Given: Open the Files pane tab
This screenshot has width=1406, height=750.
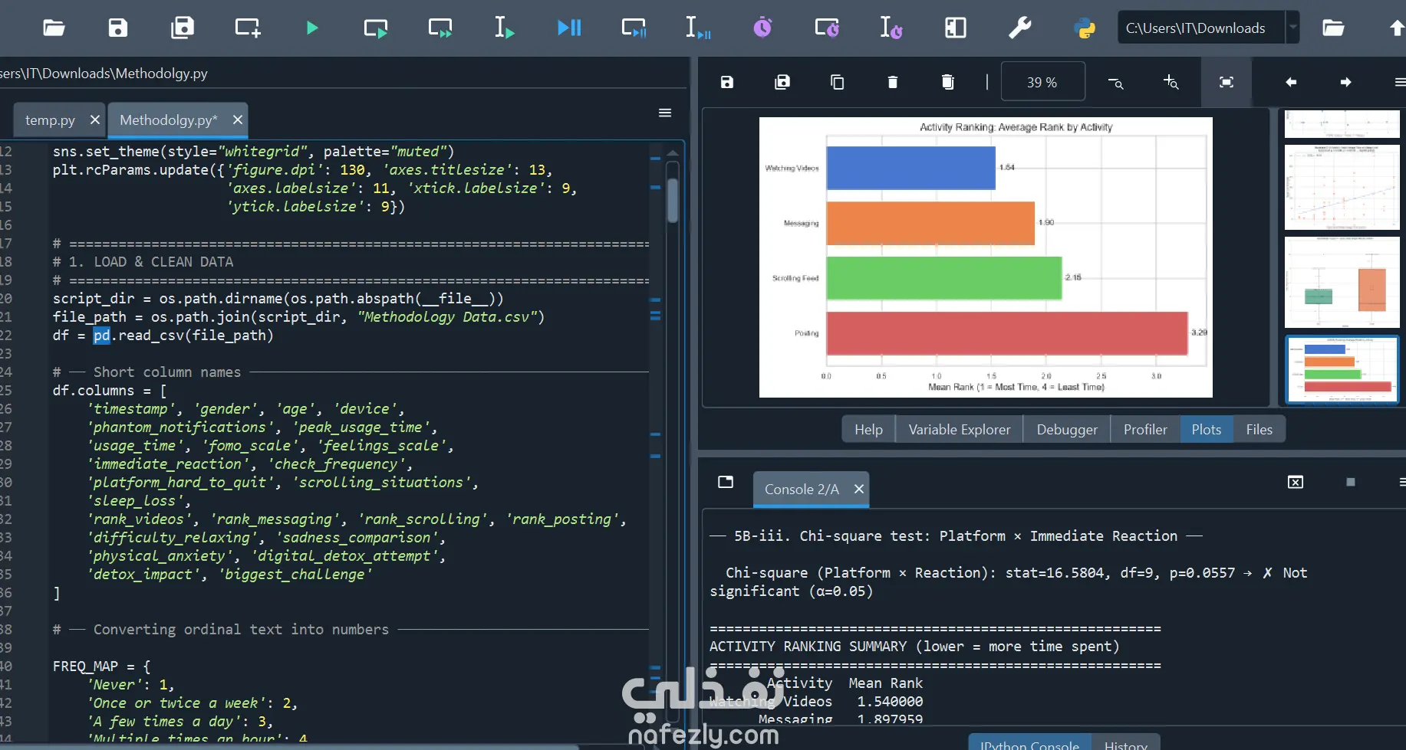Looking at the screenshot, I should click(1259, 430).
